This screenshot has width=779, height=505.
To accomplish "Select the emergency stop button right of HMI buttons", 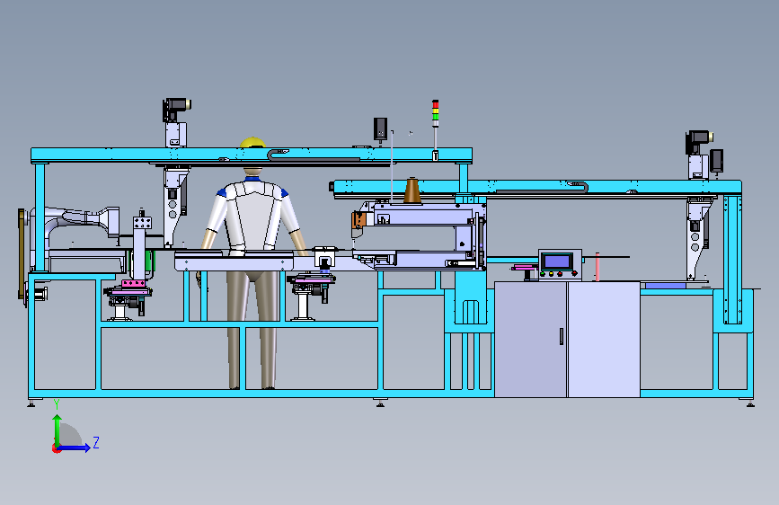I will coord(574,273).
